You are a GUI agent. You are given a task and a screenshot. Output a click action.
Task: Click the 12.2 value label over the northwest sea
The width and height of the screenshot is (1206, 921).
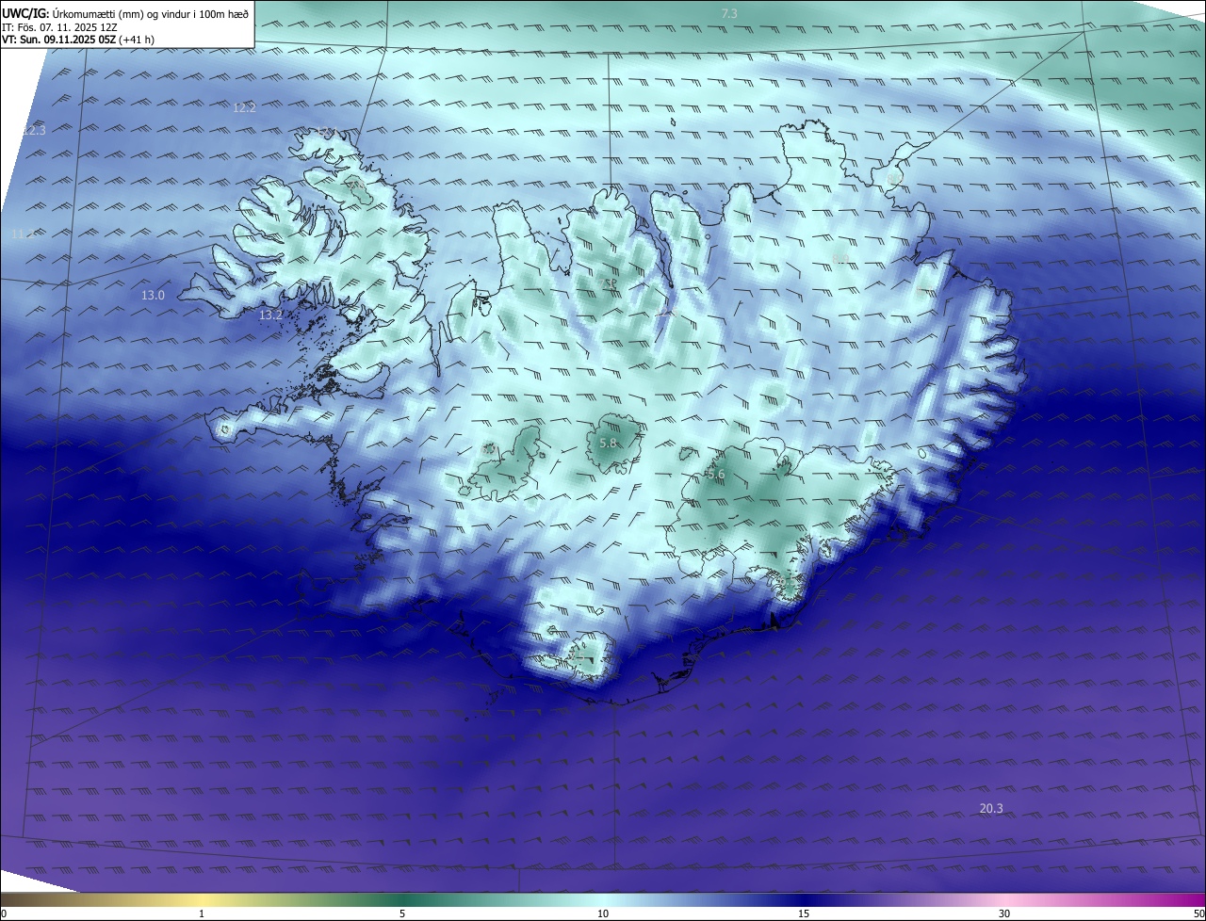[x=244, y=108]
